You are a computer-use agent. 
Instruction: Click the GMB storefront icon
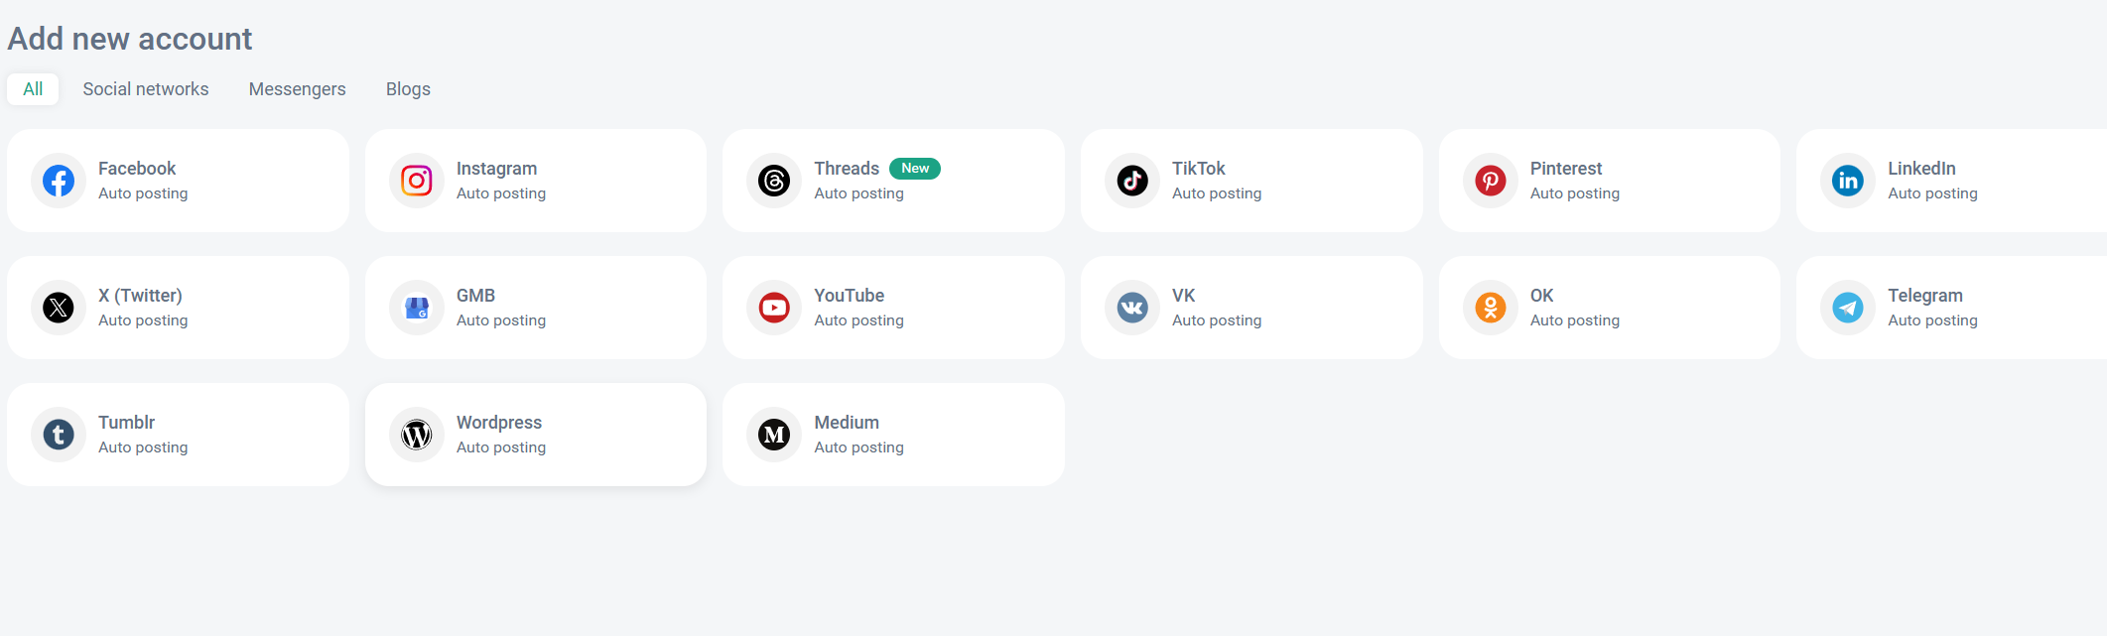(417, 308)
